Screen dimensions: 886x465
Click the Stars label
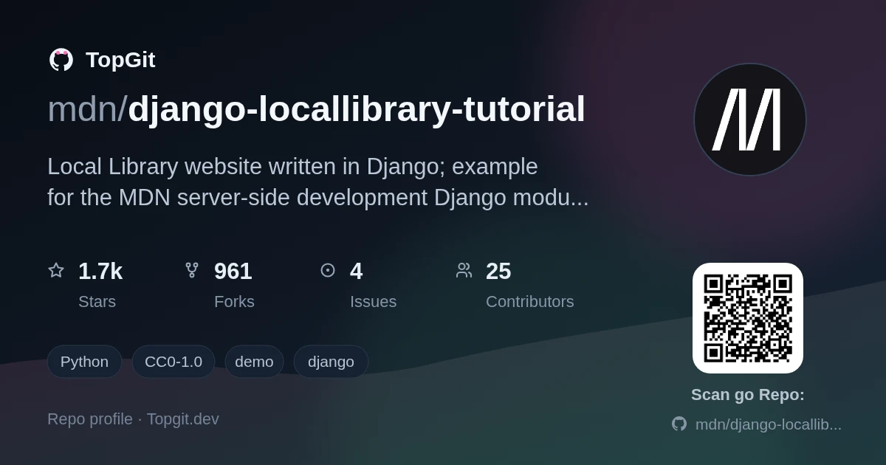[x=97, y=301]
